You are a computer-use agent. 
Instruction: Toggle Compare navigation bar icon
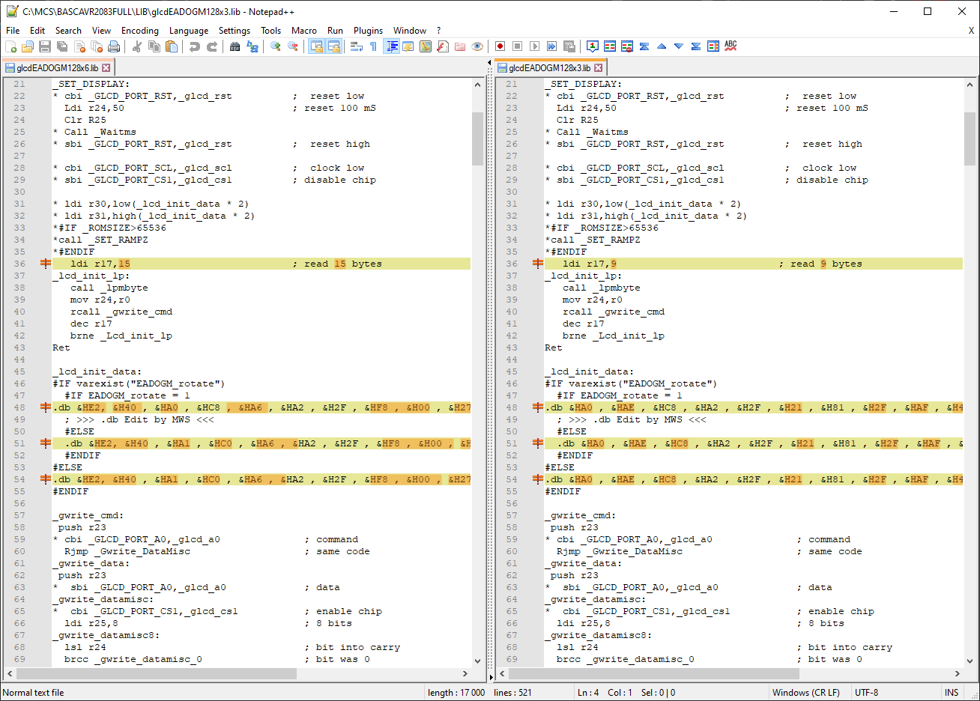point(713,46)
